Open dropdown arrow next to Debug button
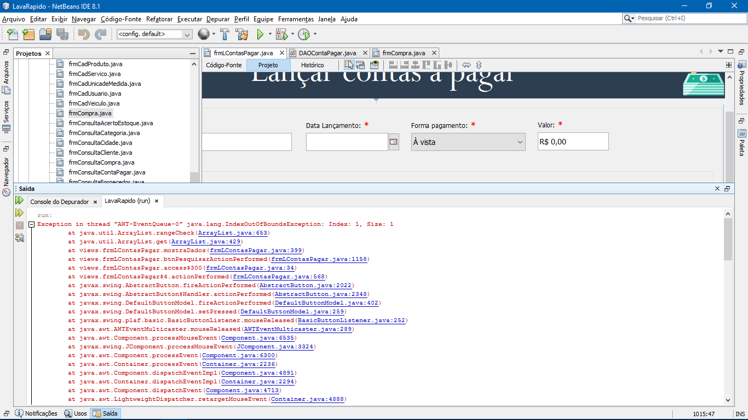The width and height of the screenshot is (748, 420). tap(292, 34)
